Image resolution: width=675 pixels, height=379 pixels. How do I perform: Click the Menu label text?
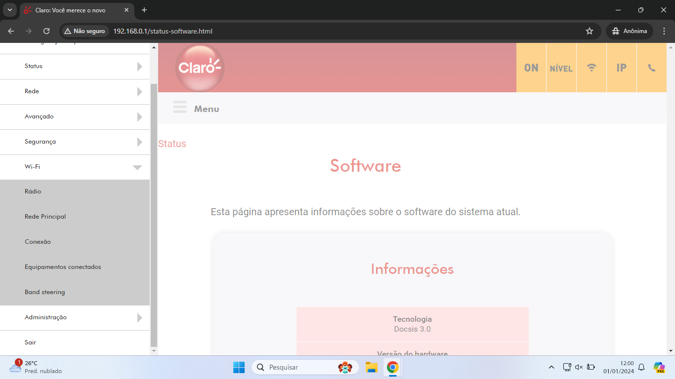click(207, 109)
